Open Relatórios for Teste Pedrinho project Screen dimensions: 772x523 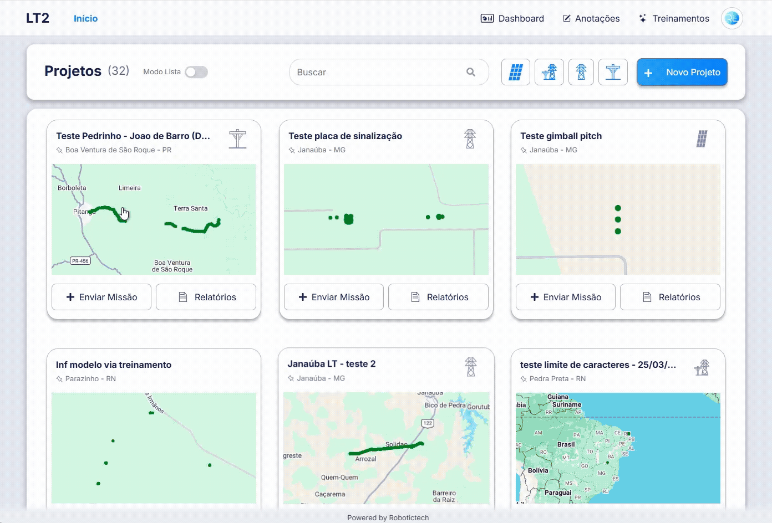coord(206,297)
